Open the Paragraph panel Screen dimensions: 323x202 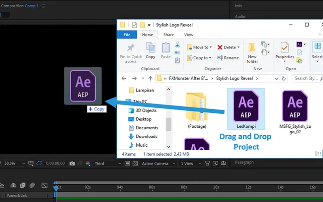point(244,162)
